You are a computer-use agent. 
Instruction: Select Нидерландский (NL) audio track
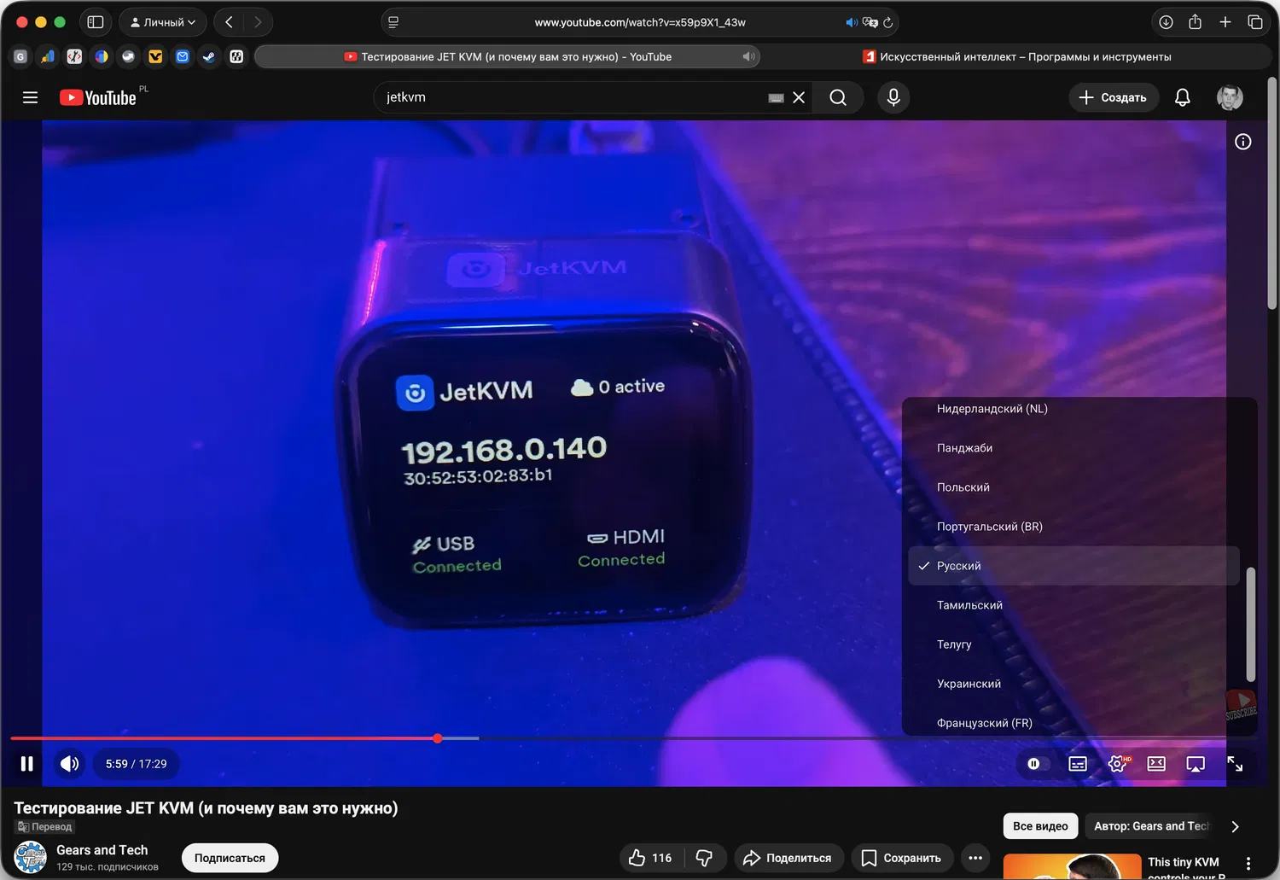coord(1073,409)
